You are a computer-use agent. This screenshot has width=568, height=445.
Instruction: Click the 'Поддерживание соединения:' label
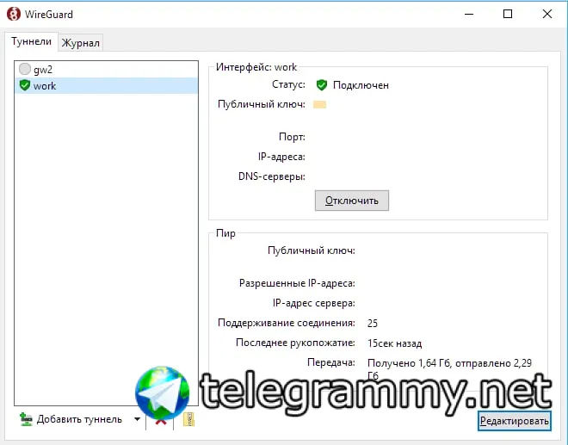click(x=287, y=323)
